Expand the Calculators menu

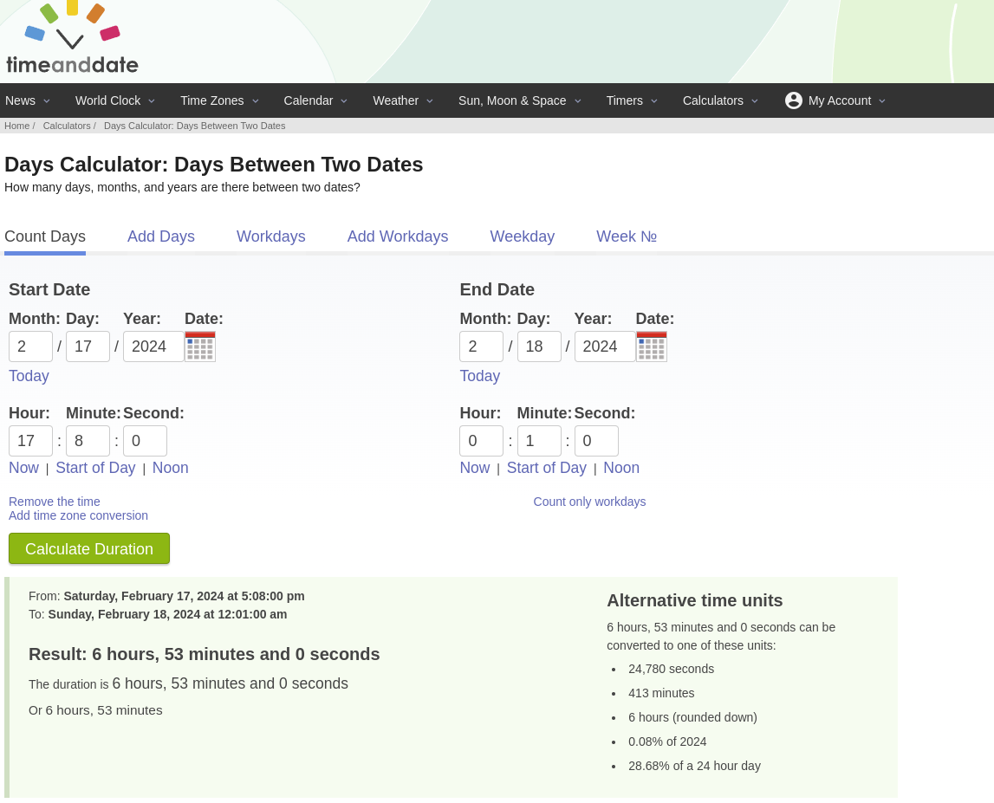coord(719,100)
